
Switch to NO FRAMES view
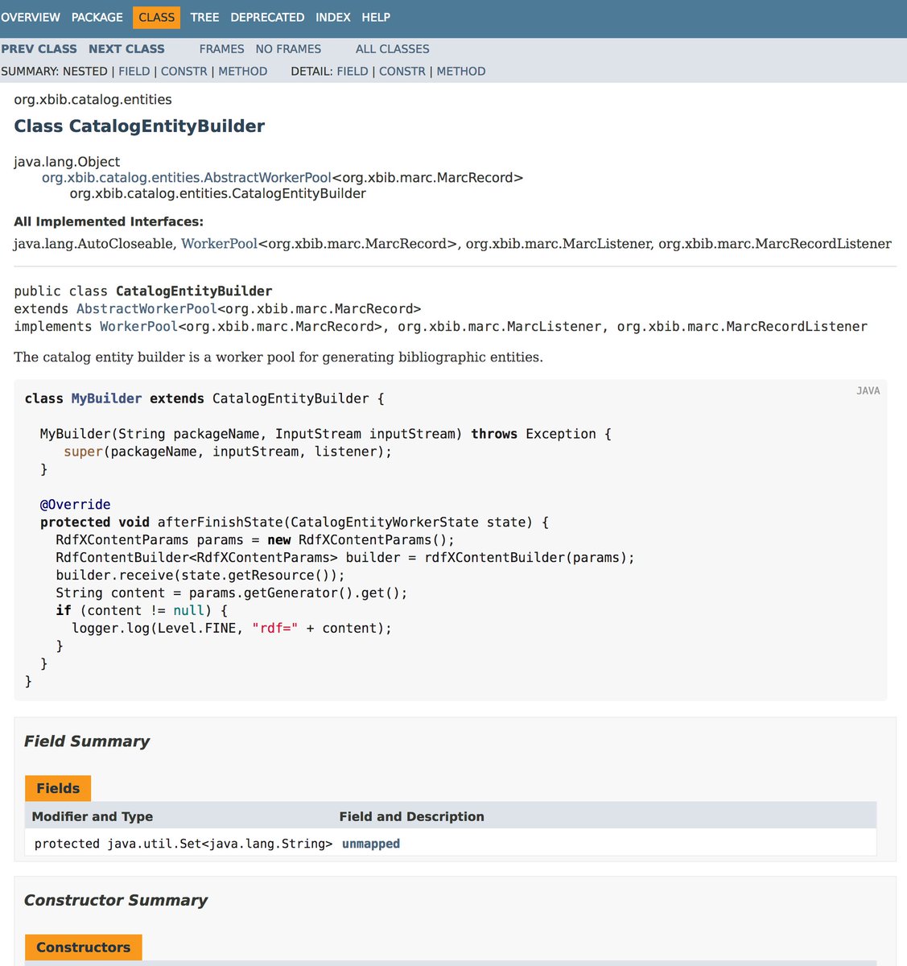pyautogui.click(x=288, y=49)
